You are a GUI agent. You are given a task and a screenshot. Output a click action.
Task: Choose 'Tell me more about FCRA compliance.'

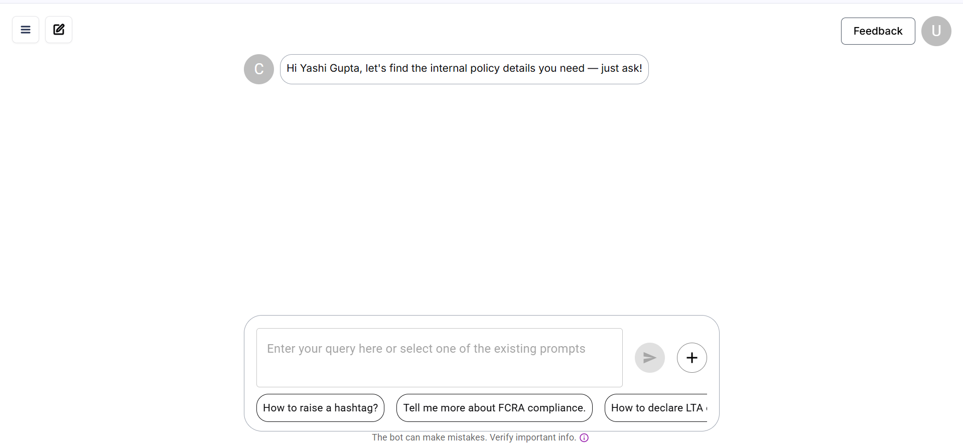(x=494, y=408)
